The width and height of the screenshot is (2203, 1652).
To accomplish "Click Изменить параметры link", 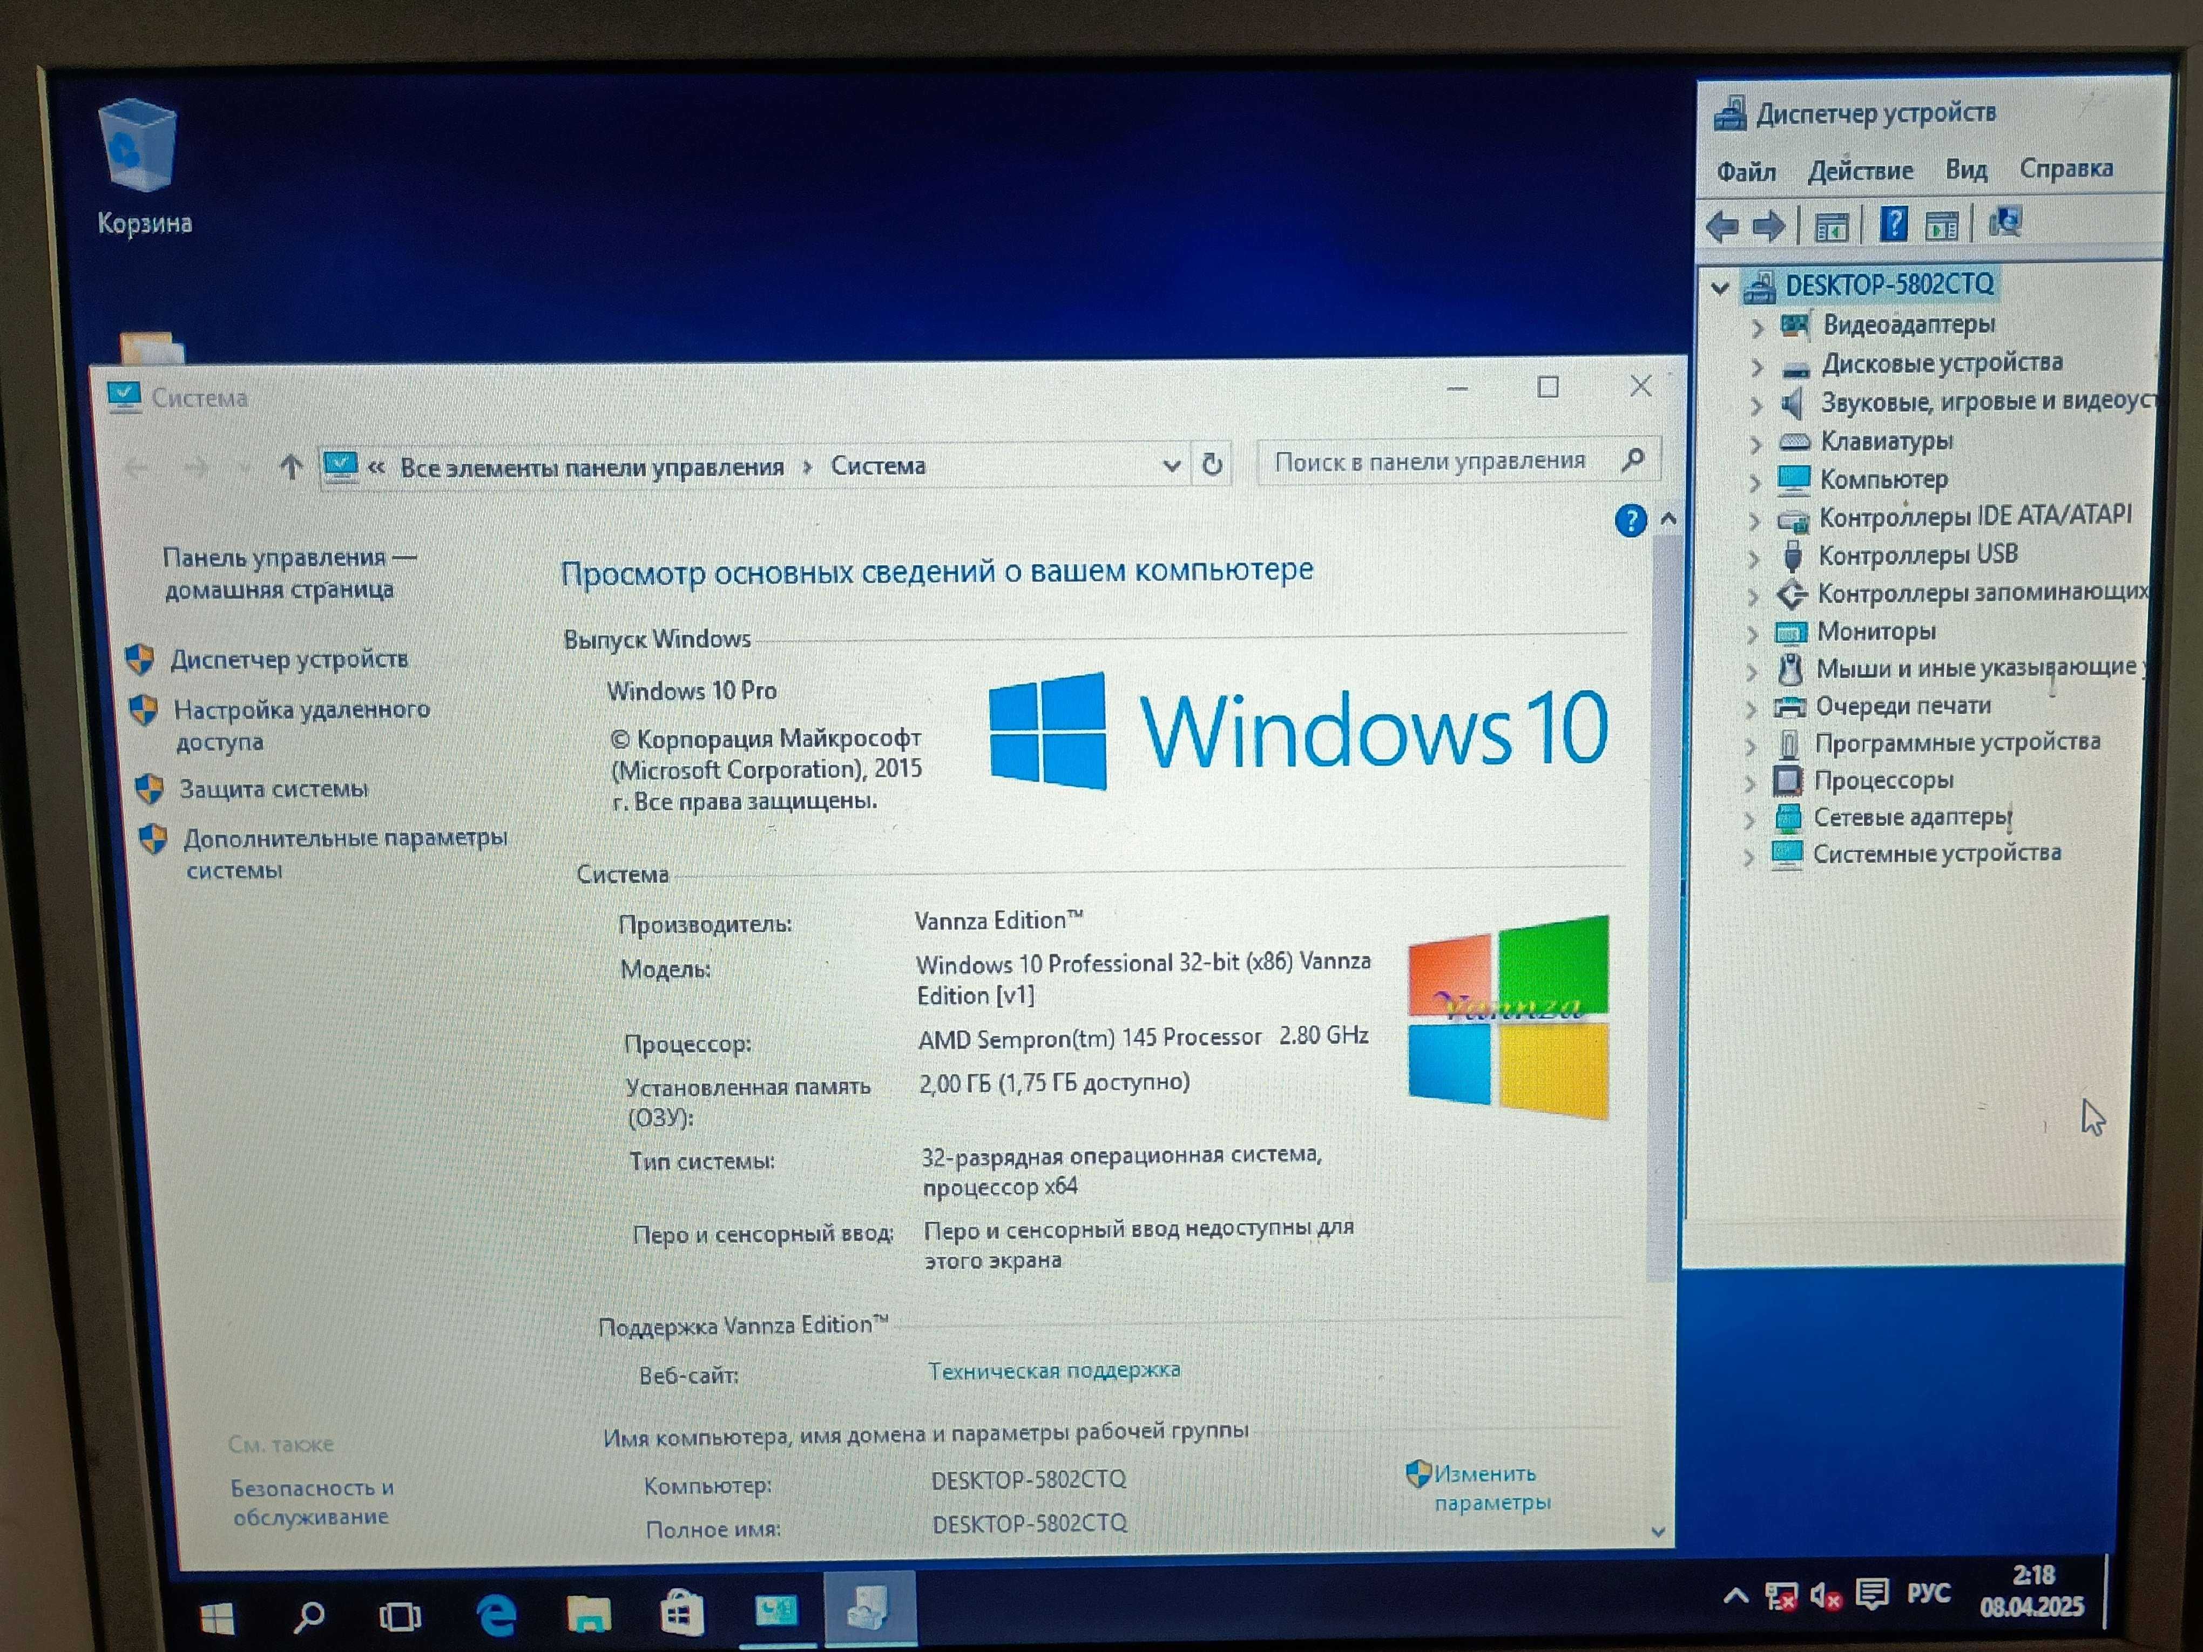I will pyautogui.click(x=1492, y=1488).
